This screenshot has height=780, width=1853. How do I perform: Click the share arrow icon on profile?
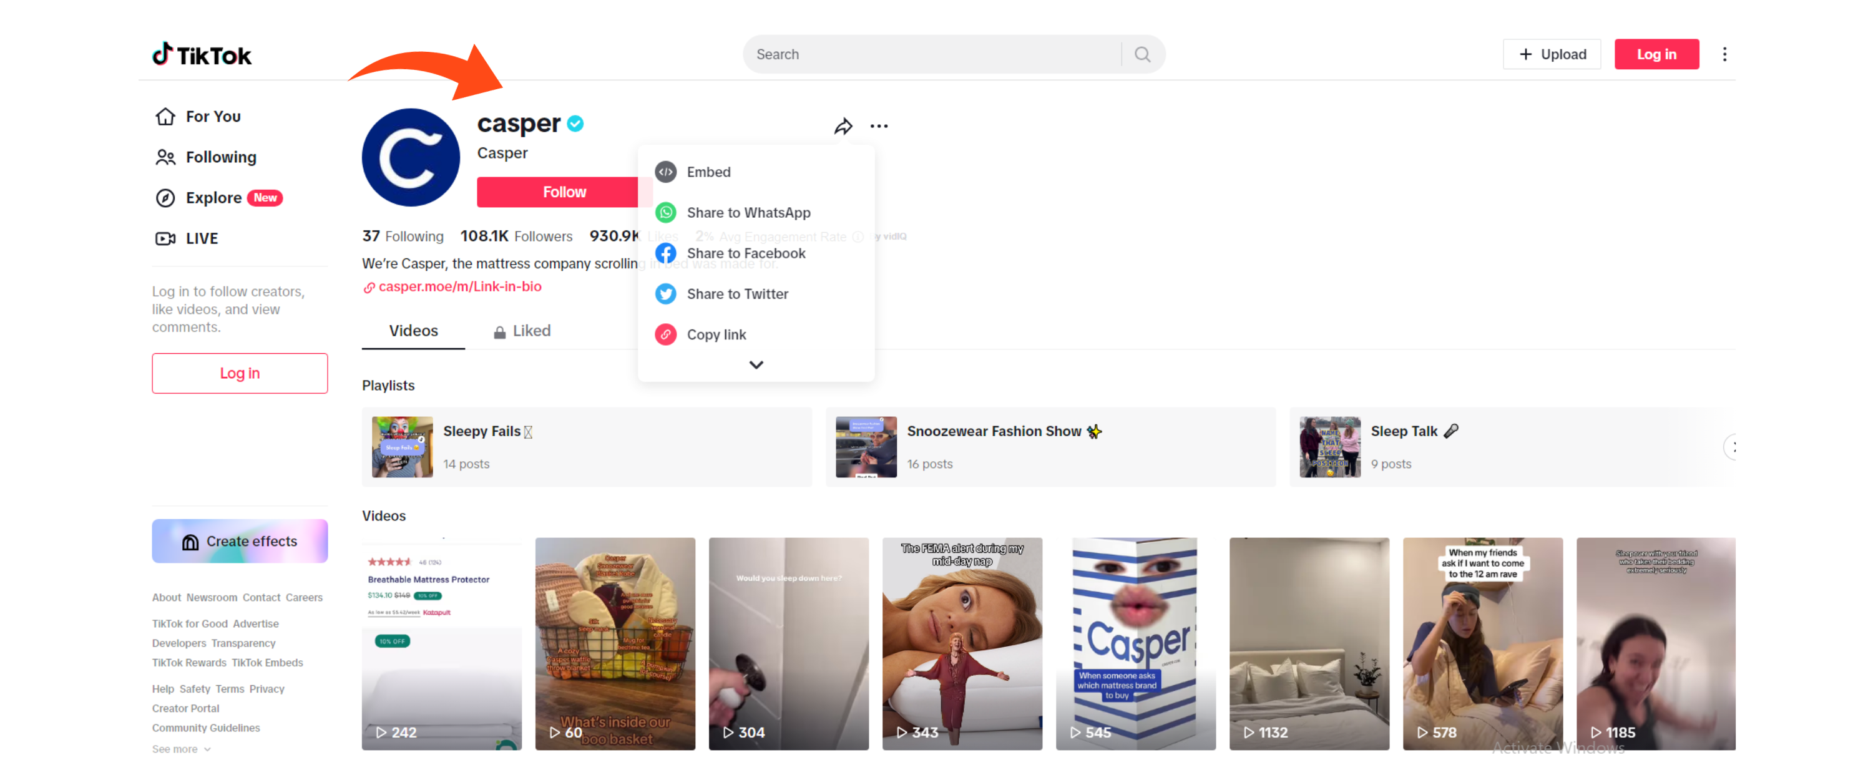pyautogui.click(x=843, y=127)
